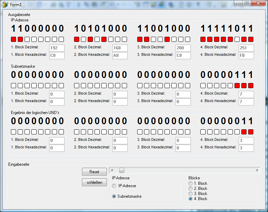Image resolution: width=268 pixels, height=212 pixels.
Task: Click Subnetzmaske 1. Block Dezimal field
Action: (x=57, y=94)
